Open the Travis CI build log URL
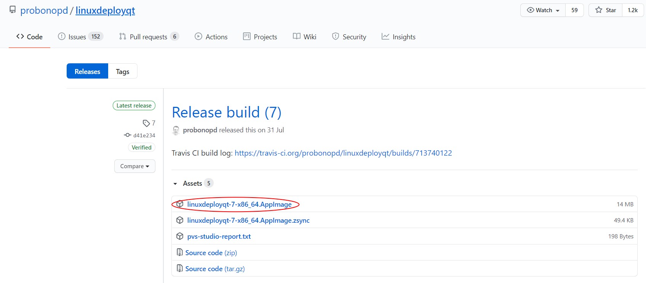The height and width of the screenshot is (283, 646). [x=343, y=153]
